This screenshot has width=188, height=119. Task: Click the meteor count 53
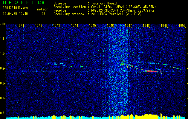pos(43,14)
